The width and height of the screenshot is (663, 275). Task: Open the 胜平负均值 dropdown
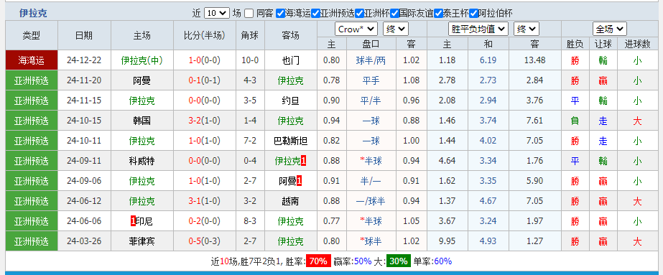[x=478, y=29]
